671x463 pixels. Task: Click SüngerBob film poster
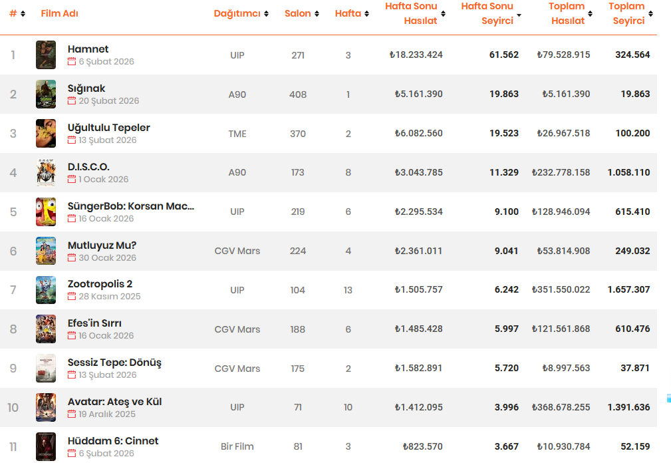[46, 212]
